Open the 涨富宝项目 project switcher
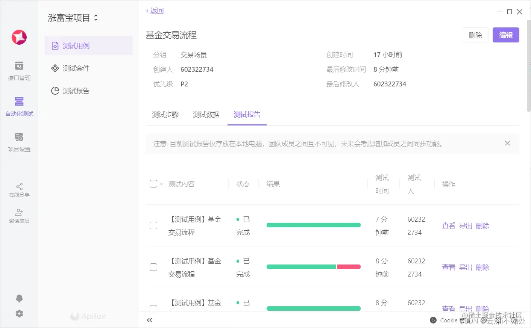The height and width of the screenshot is (328, 531). click(x=73, y=18)
